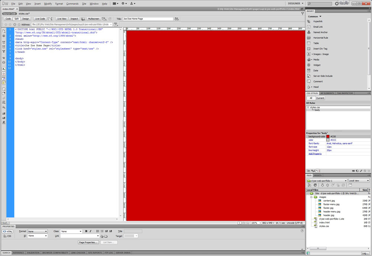The height and width of the screenshot is (256, 372).
Task: Insert a Table from the Insert panel
Action: [x=309, y=43]
